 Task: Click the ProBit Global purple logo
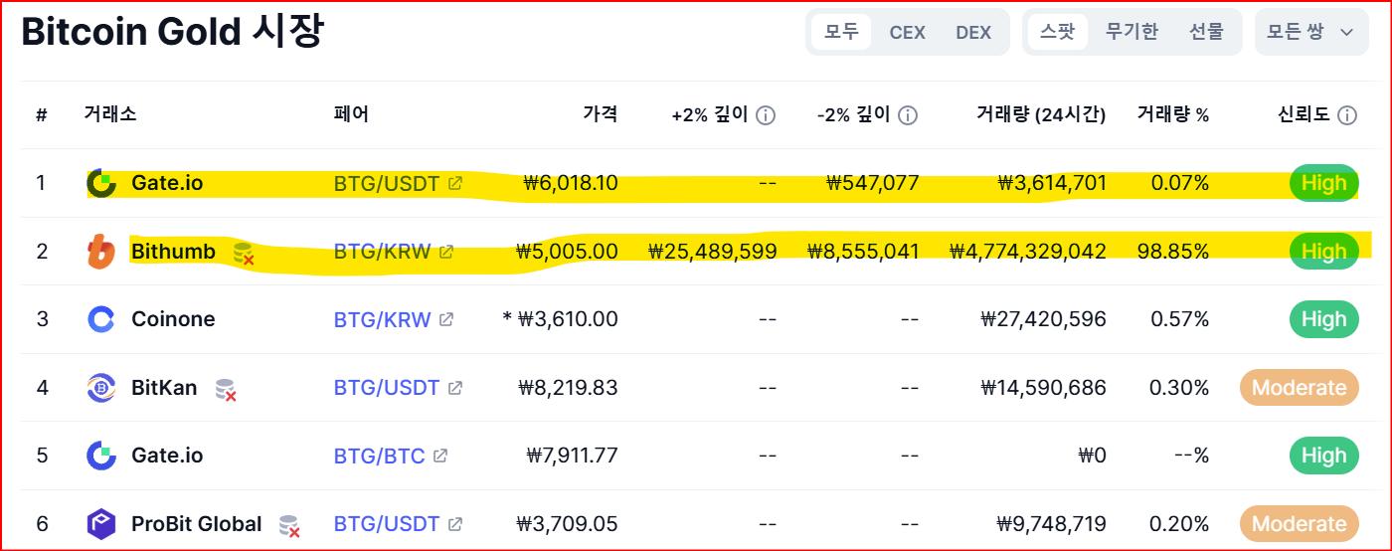pos(101,524)
